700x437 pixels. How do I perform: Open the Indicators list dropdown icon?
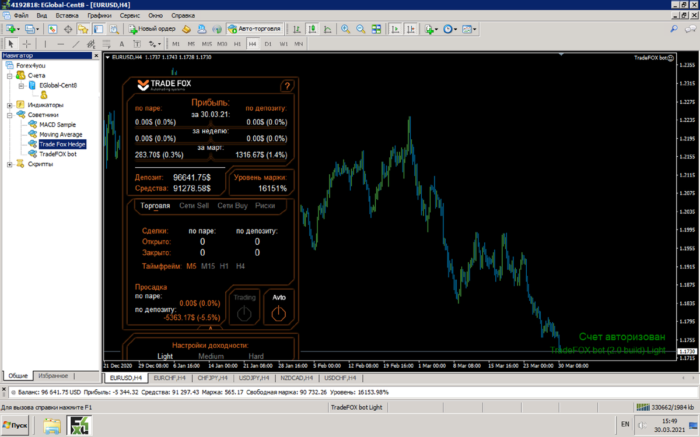430,29
